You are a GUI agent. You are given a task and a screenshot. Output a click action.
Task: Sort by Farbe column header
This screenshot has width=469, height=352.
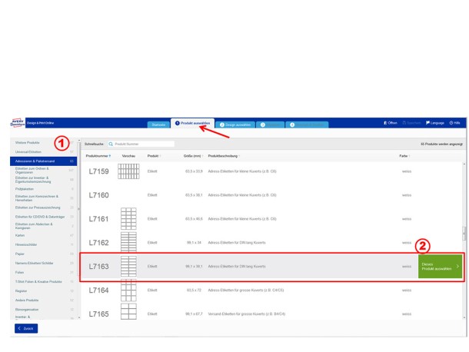[x=404, y=156]
